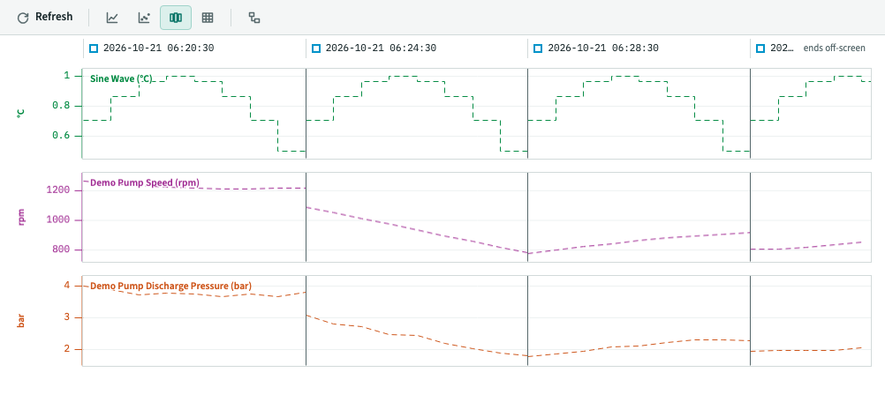
Task: Click the orange bar axis unit label
Action: (x=21, y=321)
